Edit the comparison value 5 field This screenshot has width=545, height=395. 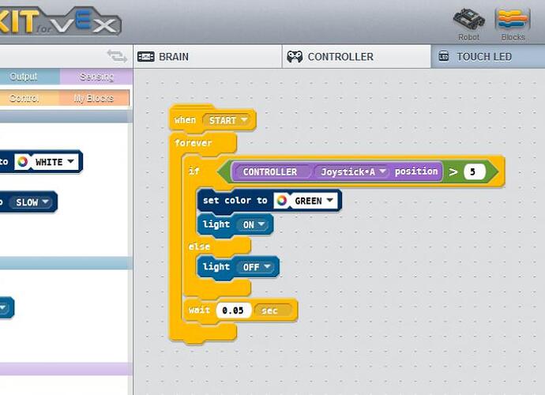475,171
